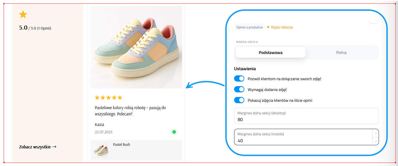Click the orange dot next to Kopia robocza

pos(268,27)
